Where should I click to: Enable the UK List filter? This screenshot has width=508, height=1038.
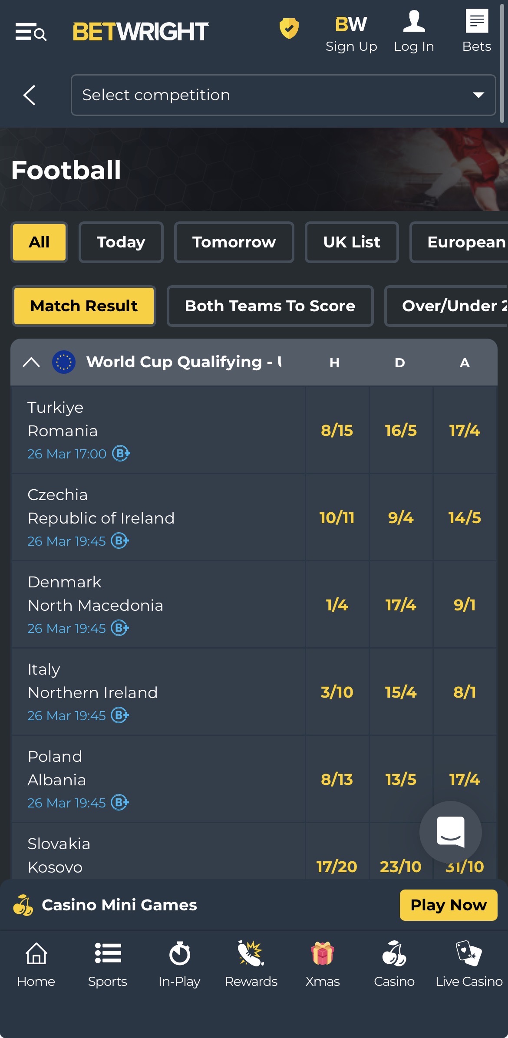point(352,242)
